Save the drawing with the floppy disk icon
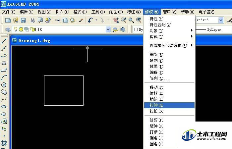The height and width of the screenshot is (149, 232). (23, 20)
